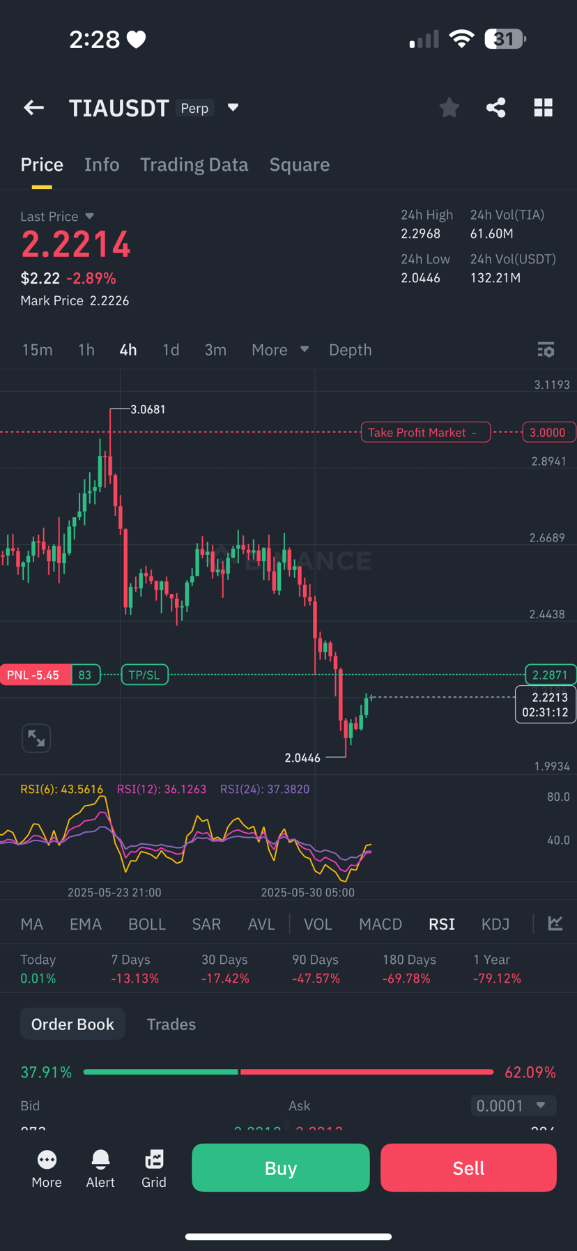Tap the large 2.2214 last price
Image resolution: width=577 pixels, height=1251 pixels.
75,244
